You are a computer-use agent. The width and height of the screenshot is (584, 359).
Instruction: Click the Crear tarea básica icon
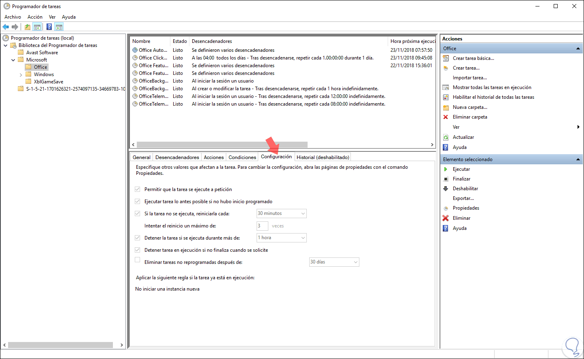coord(446,58)
